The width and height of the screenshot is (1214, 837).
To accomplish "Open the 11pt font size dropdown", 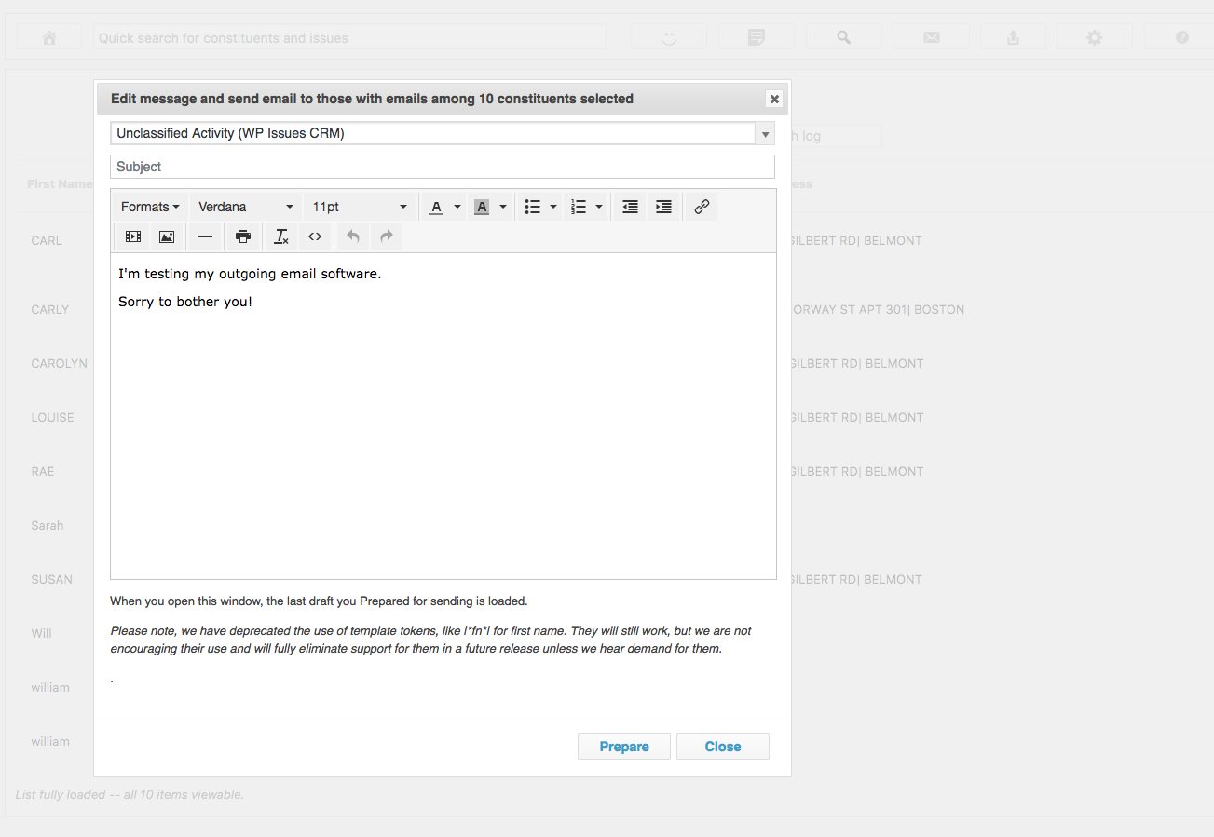I will 360,207.
